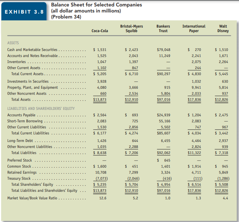Click the 'Preferred Stock' row label
239x222 pixels.
(x=20, y=160)
